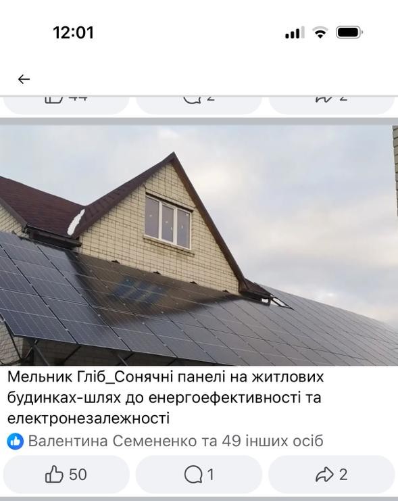398x501 pixels.
Task: Click the share count number 2
Action: click(343, 475)
